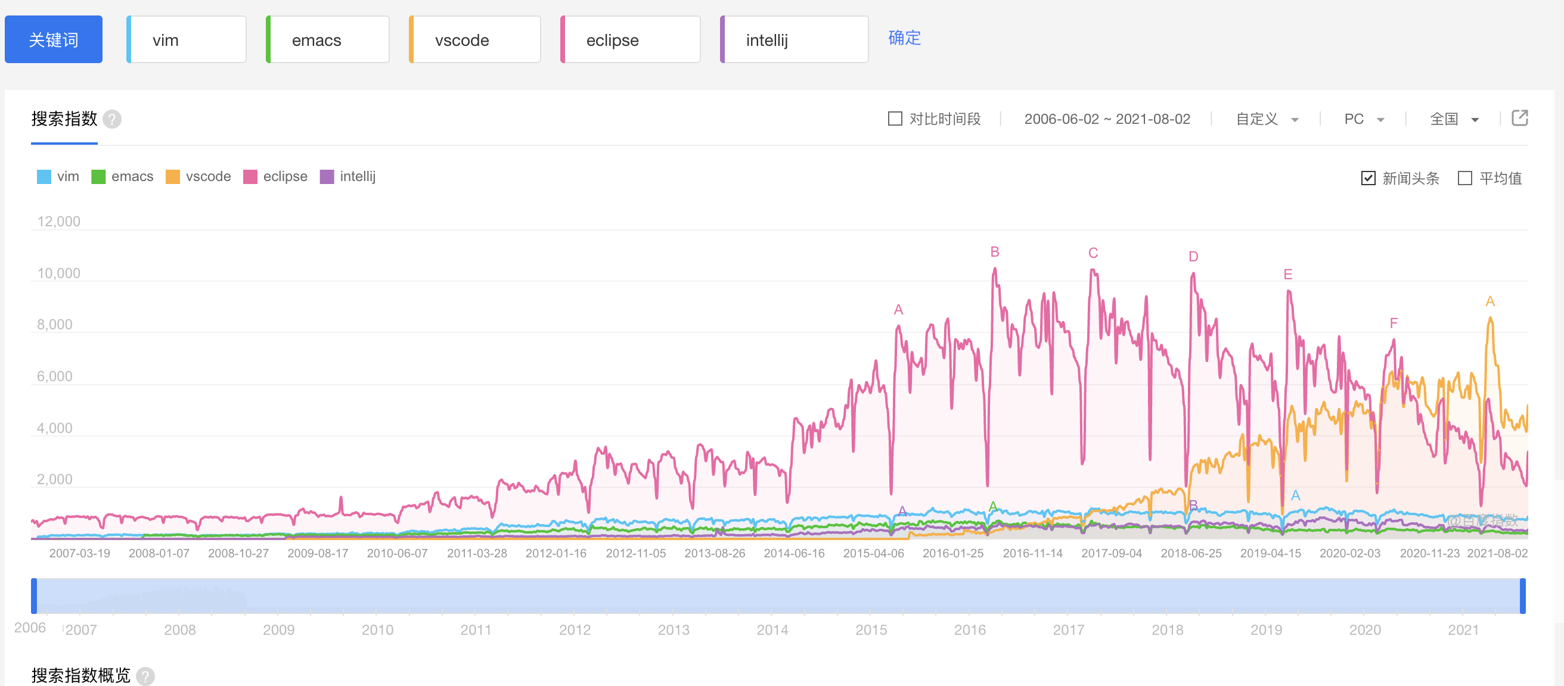Click the 2015-04-06 x-axis date label
Image resolution: width=1564 pixels, height=686 pixels.
(873, 553)
